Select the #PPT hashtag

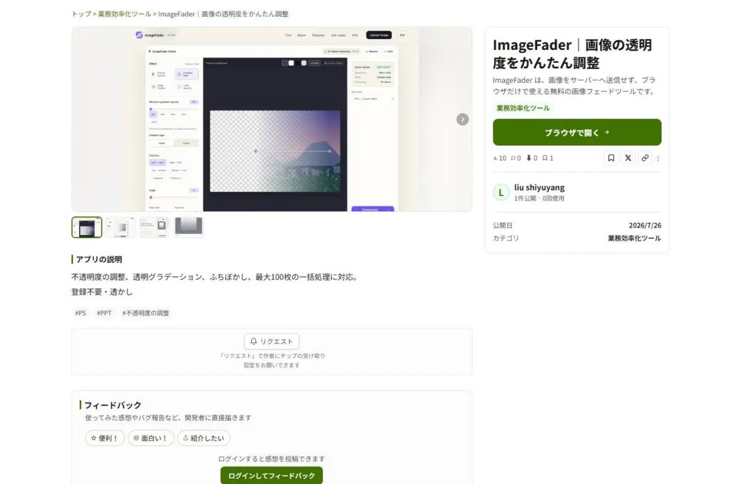pos(104,313)
